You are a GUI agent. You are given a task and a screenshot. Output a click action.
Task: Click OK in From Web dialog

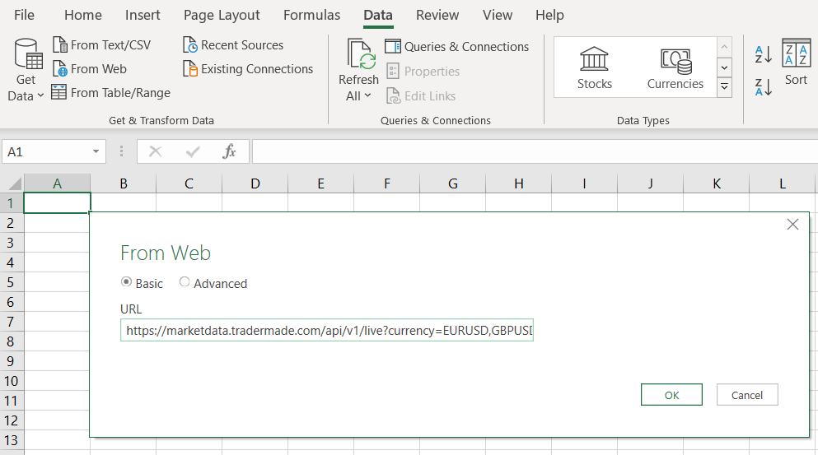671,395
